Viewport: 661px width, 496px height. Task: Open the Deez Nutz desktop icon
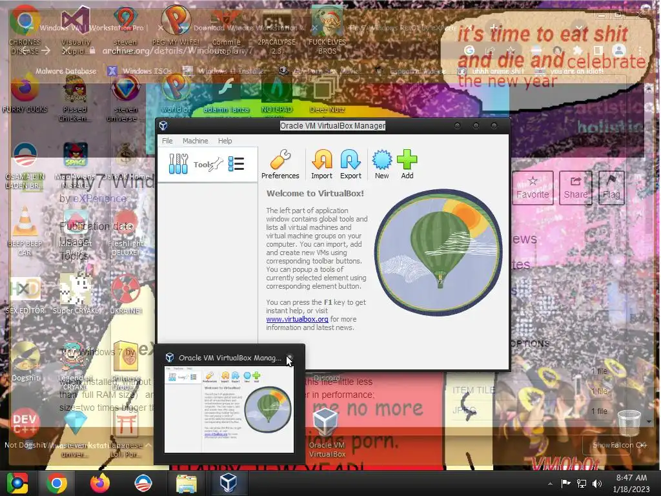327,96
